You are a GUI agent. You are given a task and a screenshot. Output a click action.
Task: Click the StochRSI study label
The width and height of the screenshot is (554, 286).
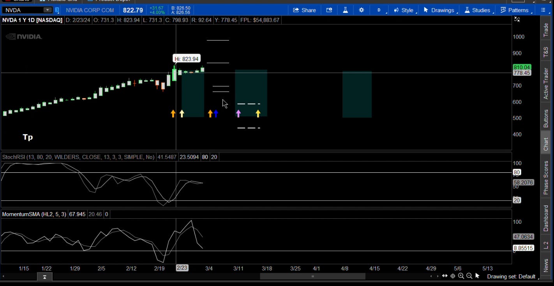point(78,157)
